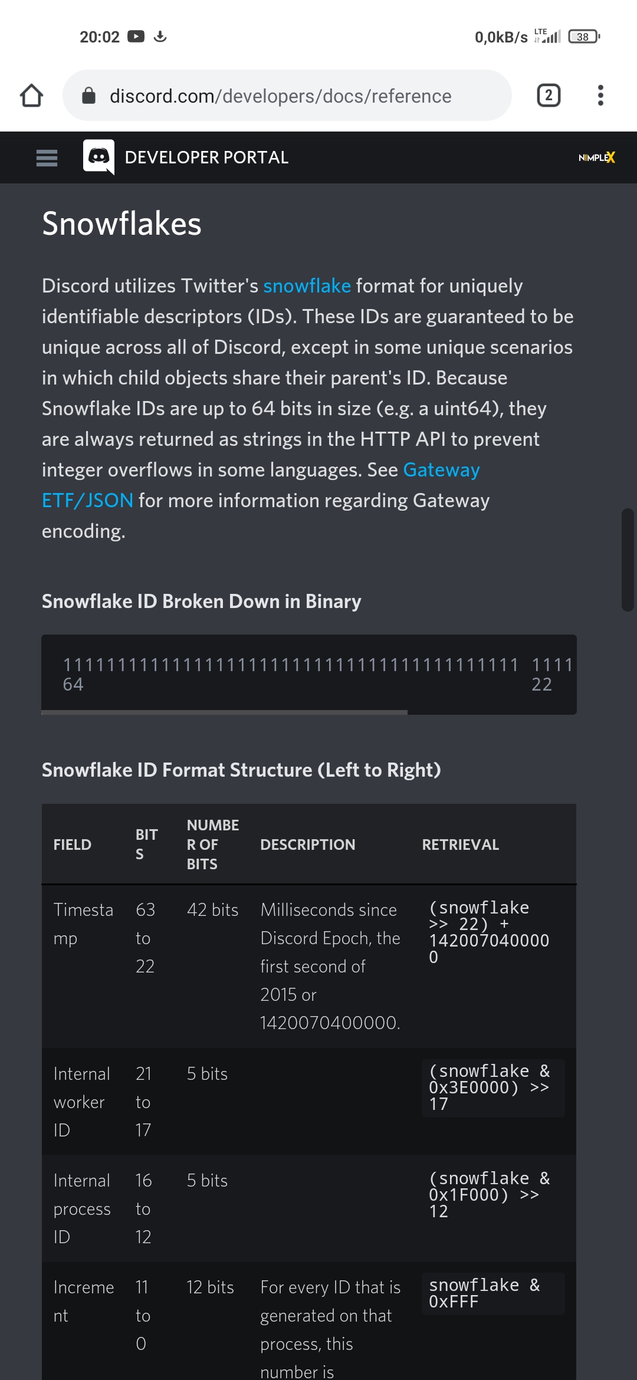
Task: Open the Gateway ETF/JSON link
Action: (x=261, y=485)
